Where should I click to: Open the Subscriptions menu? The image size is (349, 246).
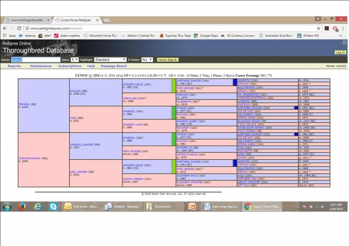[70, 66]
